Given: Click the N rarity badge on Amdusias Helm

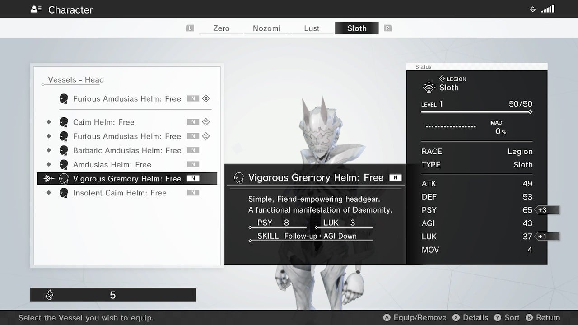Looking at the screenshot, I should click(x=193, y=165).
